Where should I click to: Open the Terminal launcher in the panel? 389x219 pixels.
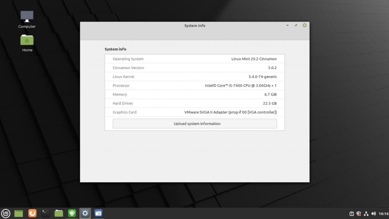point(46,213)
